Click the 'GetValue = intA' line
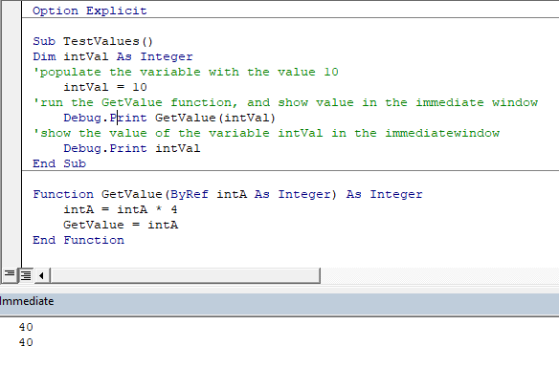Image resolution: width=559 pixels, height=368 pixels. coord(121,225)
